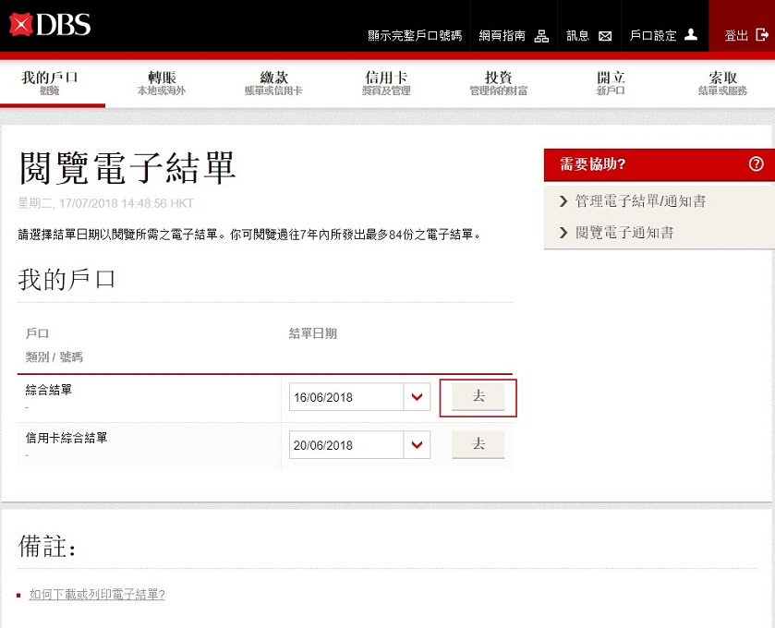The height and width of the screenshot is (628, 775).
Task: Click 去 button for 信用卡綜合結單
Action: (478, 444)
